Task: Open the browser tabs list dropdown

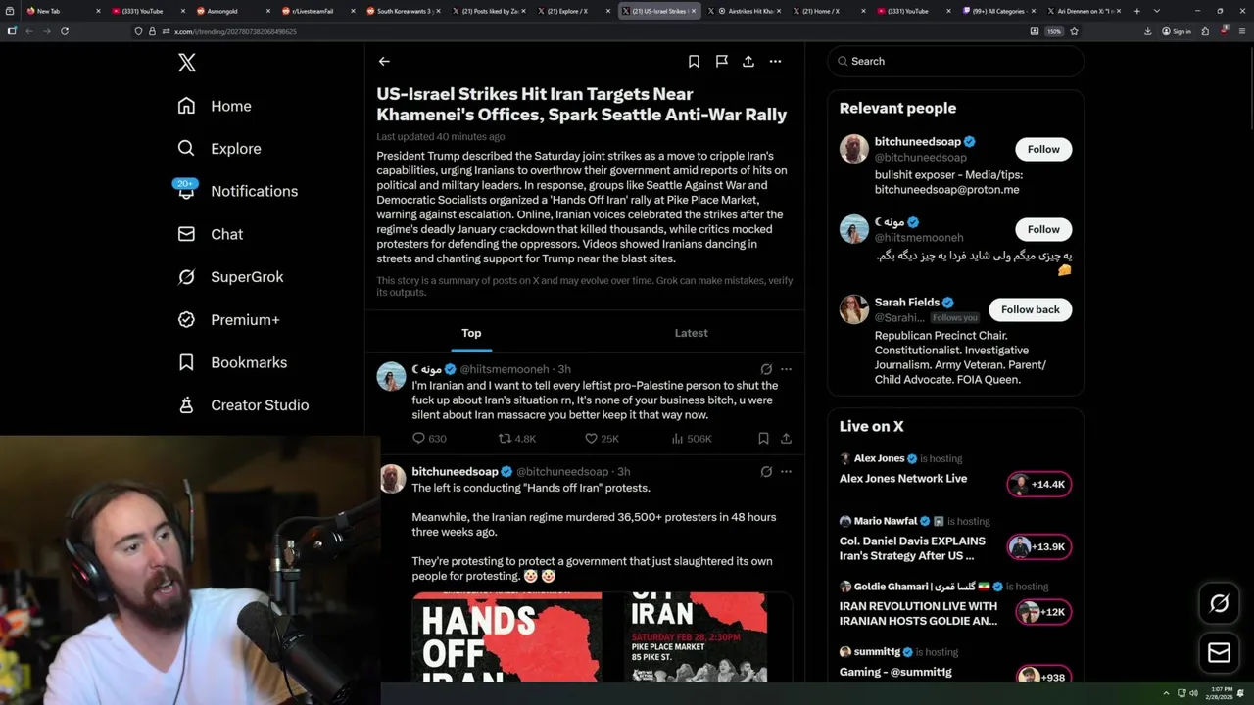Action: point(1156,11)
